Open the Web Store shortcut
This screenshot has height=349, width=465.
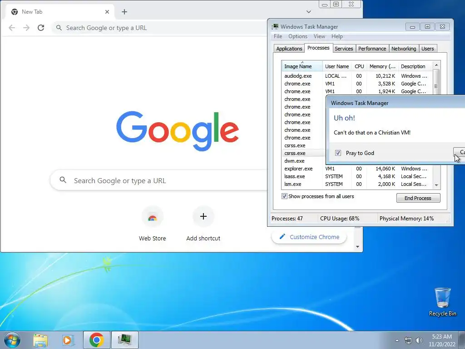[153, 224]
